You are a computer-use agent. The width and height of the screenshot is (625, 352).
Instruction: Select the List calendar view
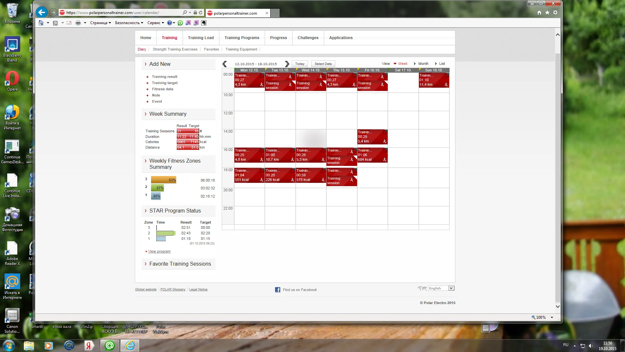point(442,64)
